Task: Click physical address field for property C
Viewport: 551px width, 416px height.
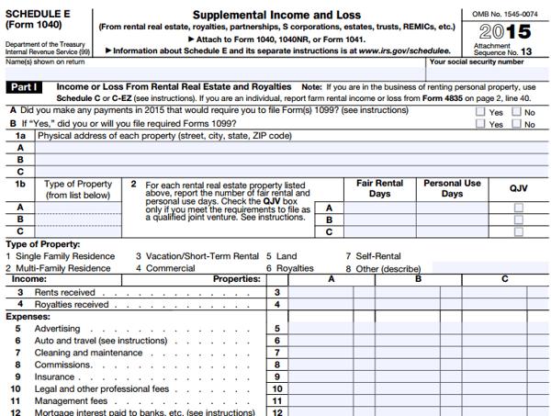Action: point(292,172)
